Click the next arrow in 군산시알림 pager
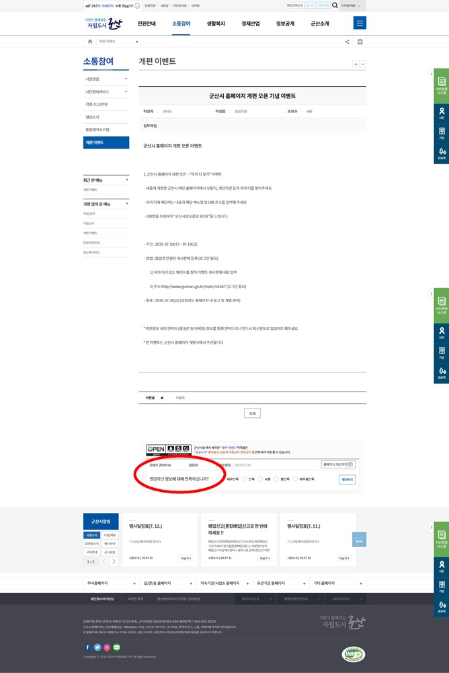This screenshot has height=673, width=449. [114, 561]
